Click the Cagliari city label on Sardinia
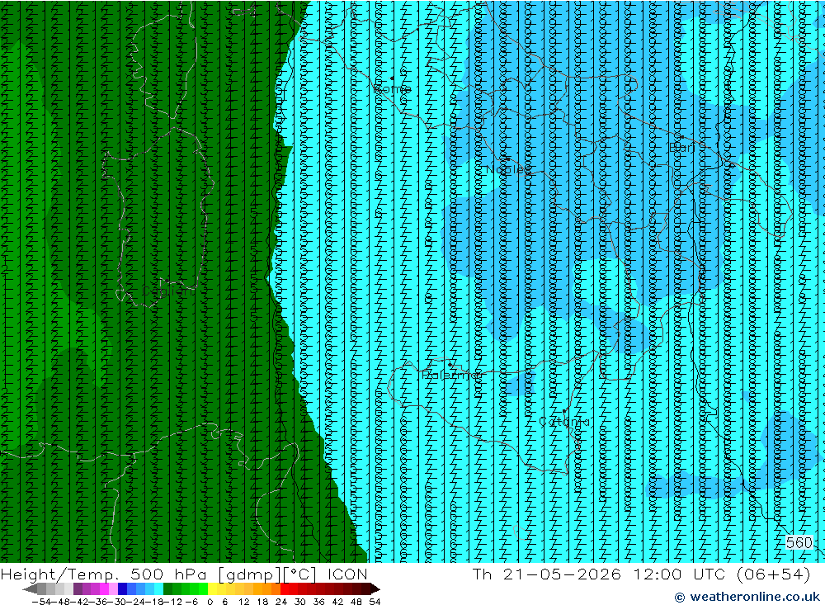Viewport: 825px width, 605px height. point(167,291)
